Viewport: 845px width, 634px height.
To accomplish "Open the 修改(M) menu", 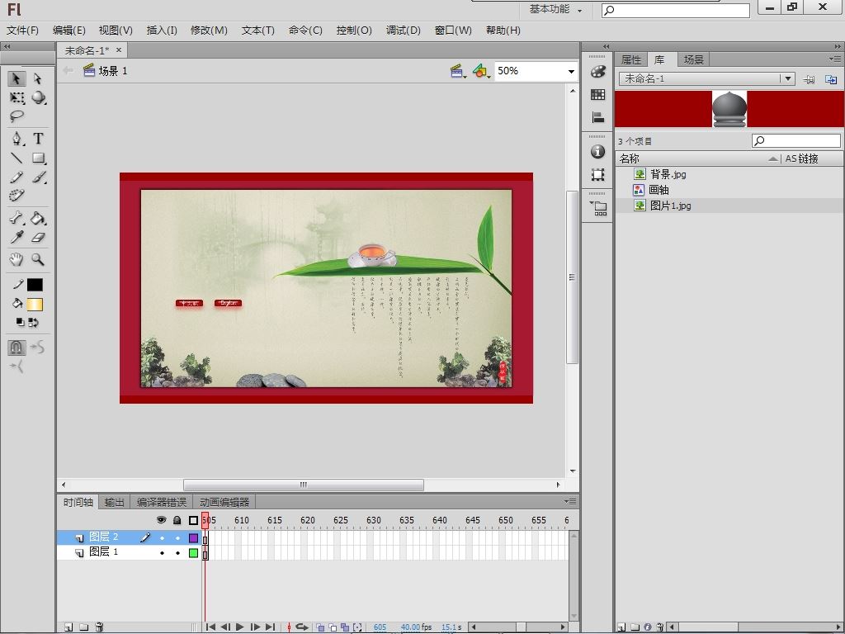I will coord(209,31).
